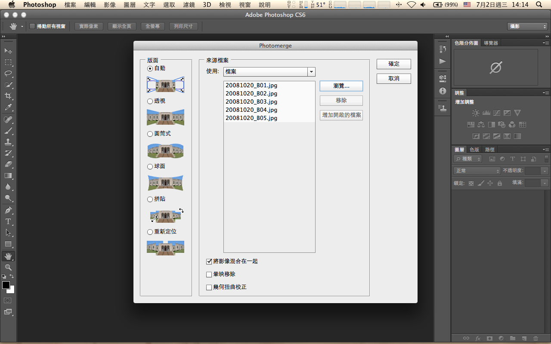Select the Pen tool
This screenshot has width=551, height=344.
coord(8,210)
